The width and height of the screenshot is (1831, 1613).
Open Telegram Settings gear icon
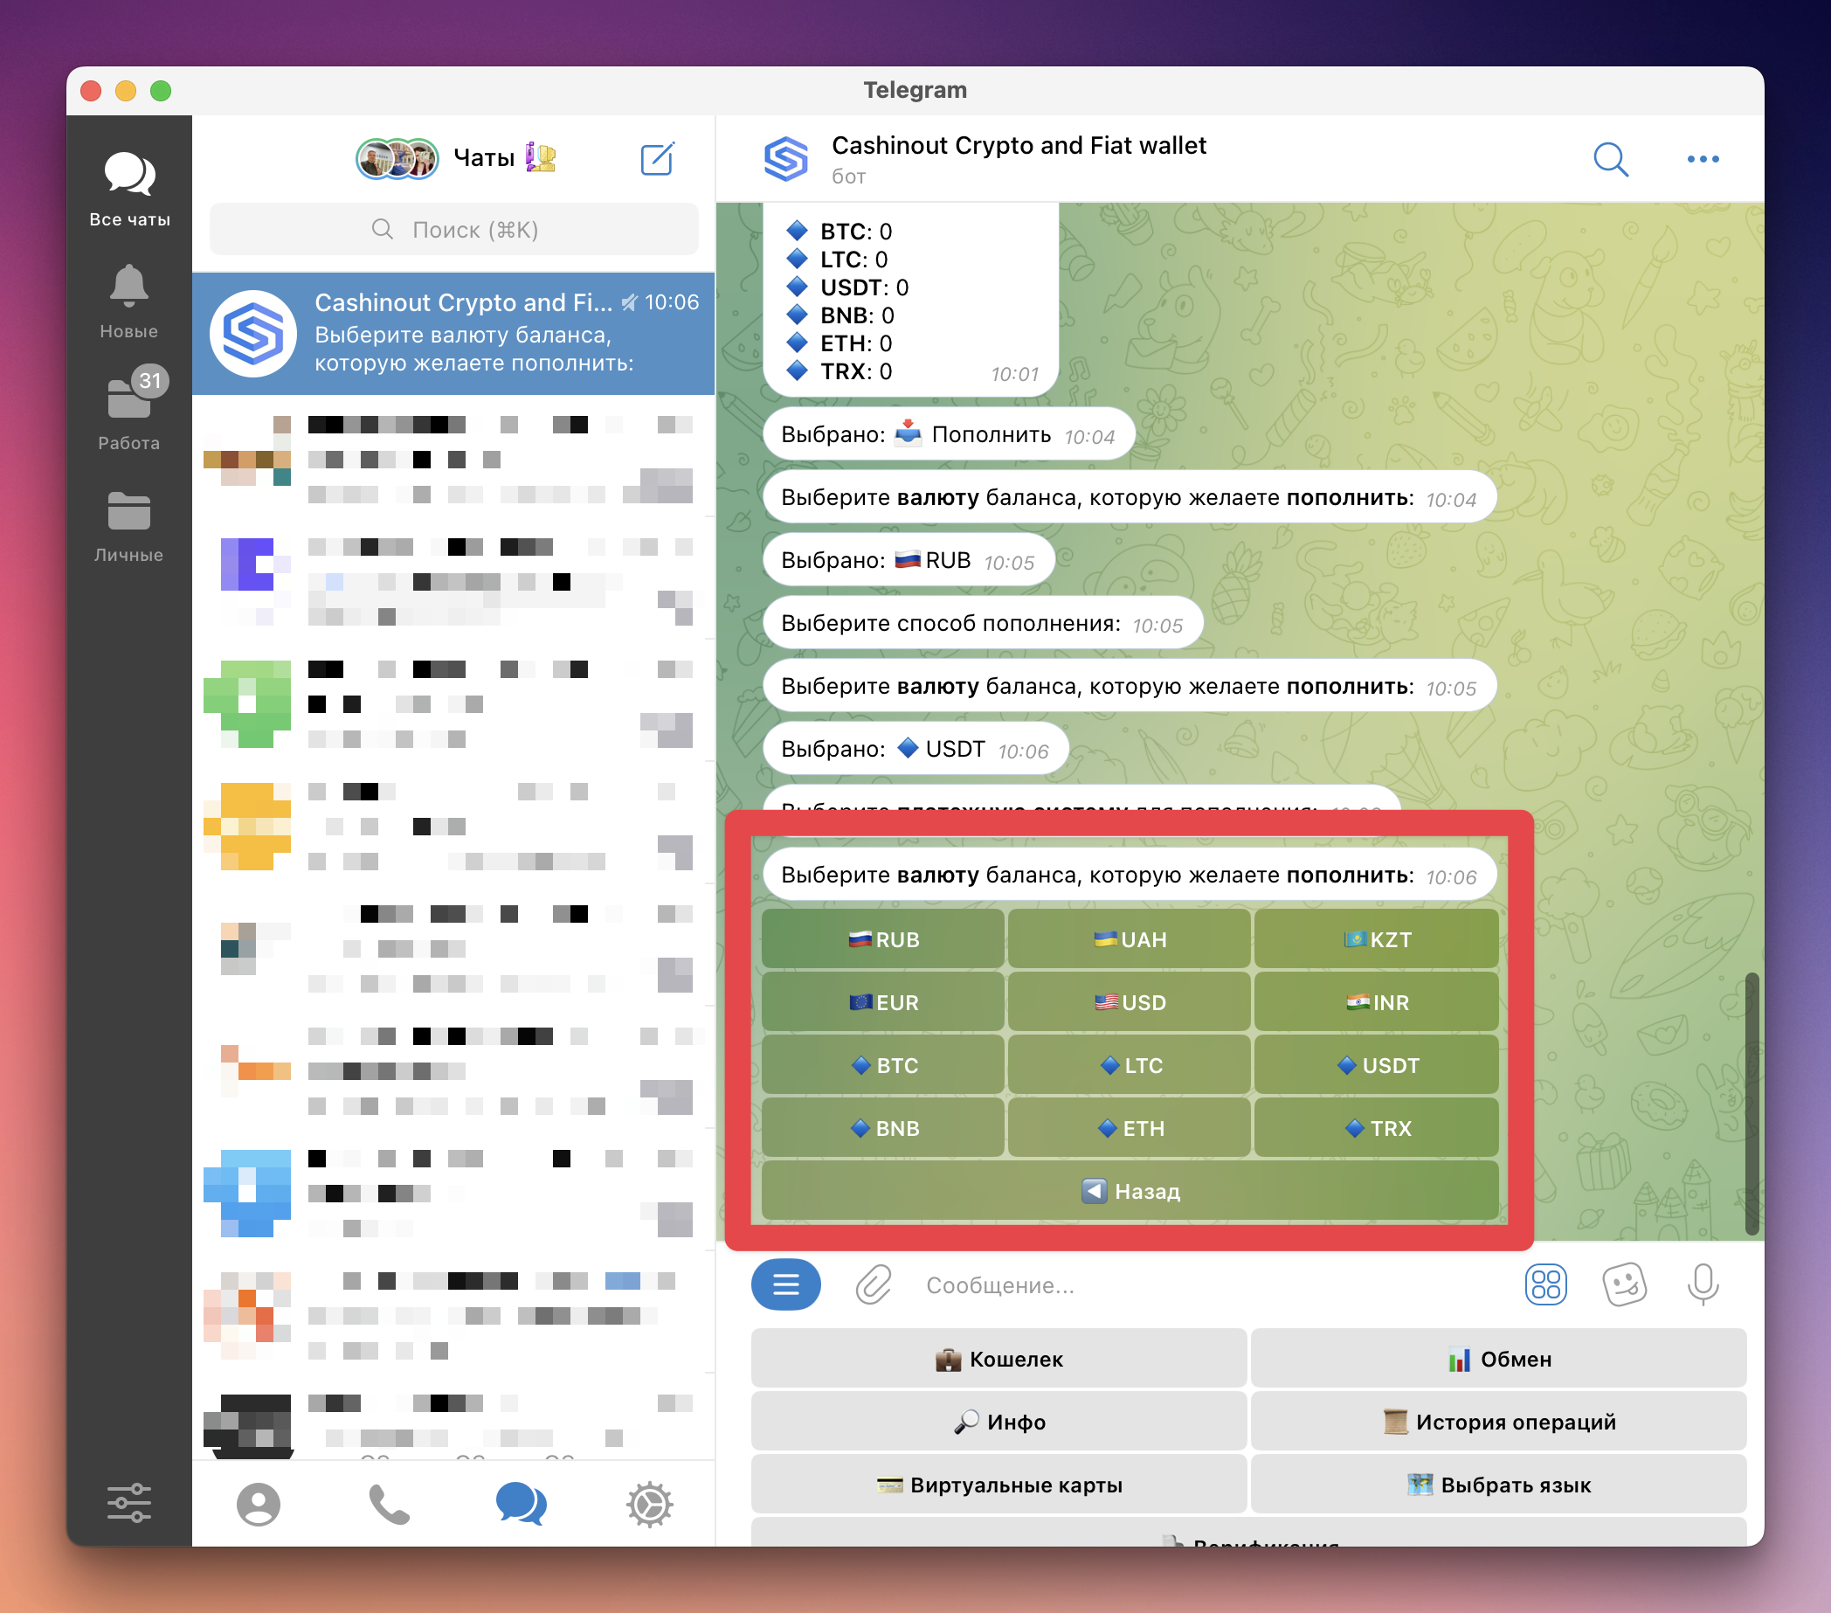tap(649, 1504)
